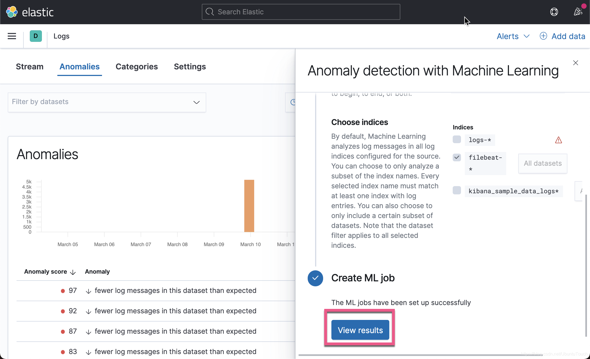Click the Add data plus icon

tap(543, 36)
